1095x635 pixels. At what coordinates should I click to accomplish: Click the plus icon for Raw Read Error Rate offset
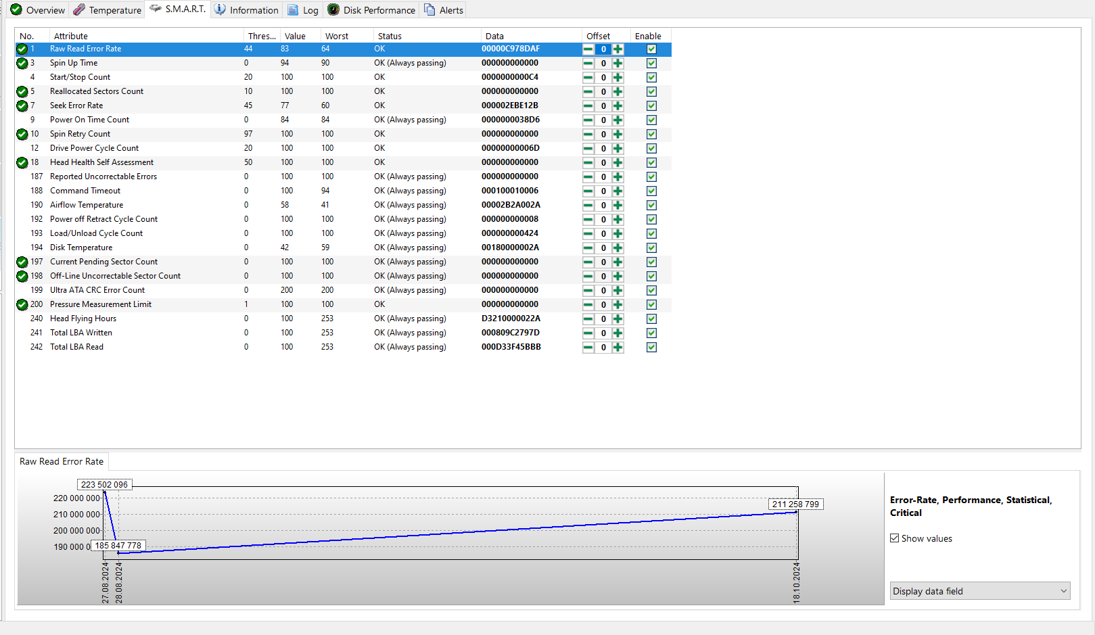(x=618, y=49)
